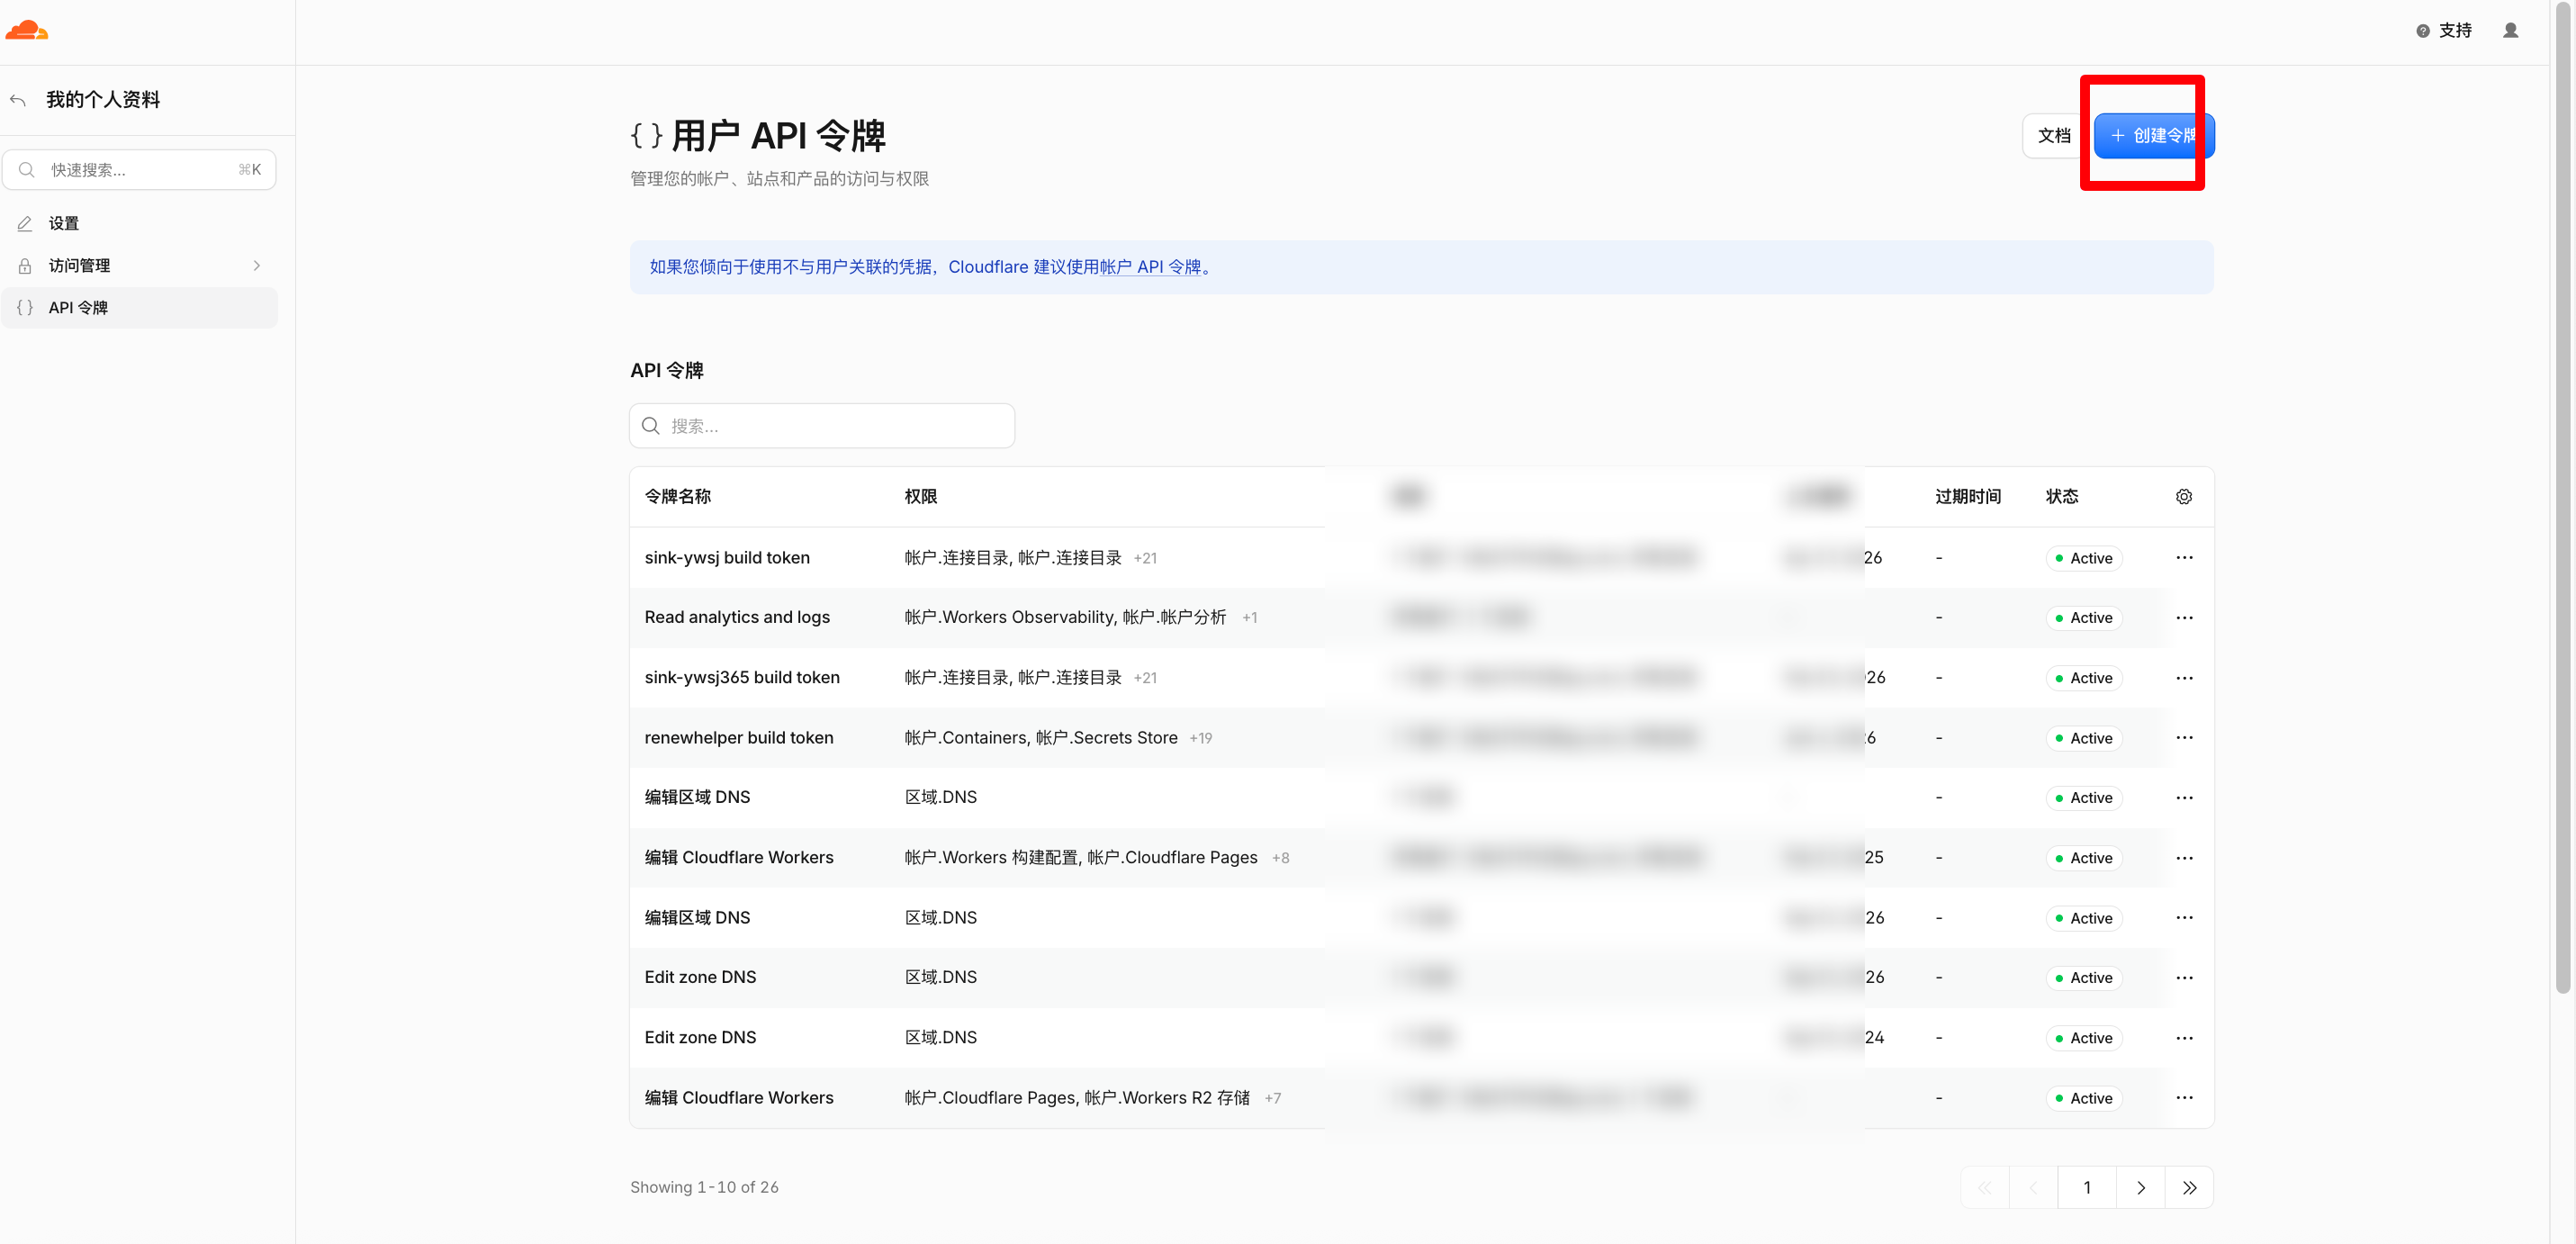Click 帐户.Cloudflare Pages, 帐户.Workers R2 存储 permissions text
2576x1244 pixels.
pyautogui.click(x=1077, y=1098)
